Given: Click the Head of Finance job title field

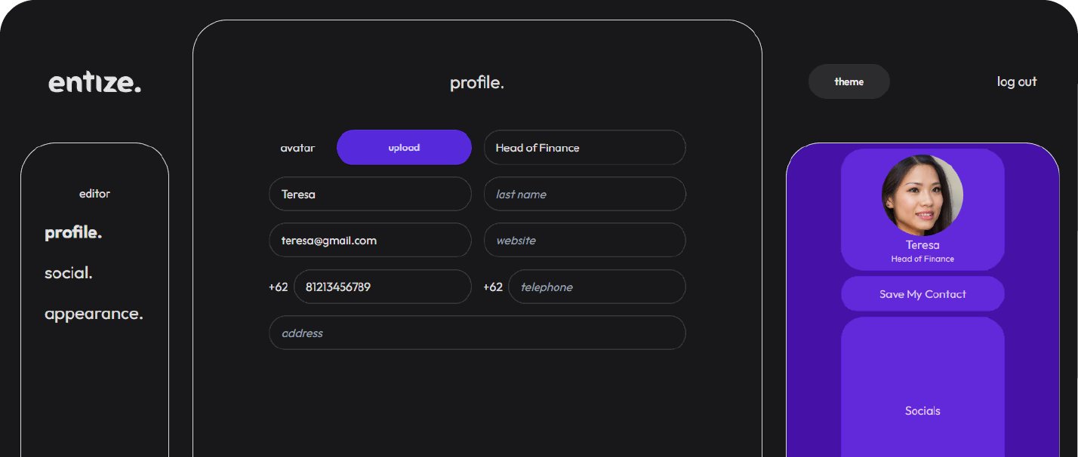Looking at the screenshot, I should [584, 148].
